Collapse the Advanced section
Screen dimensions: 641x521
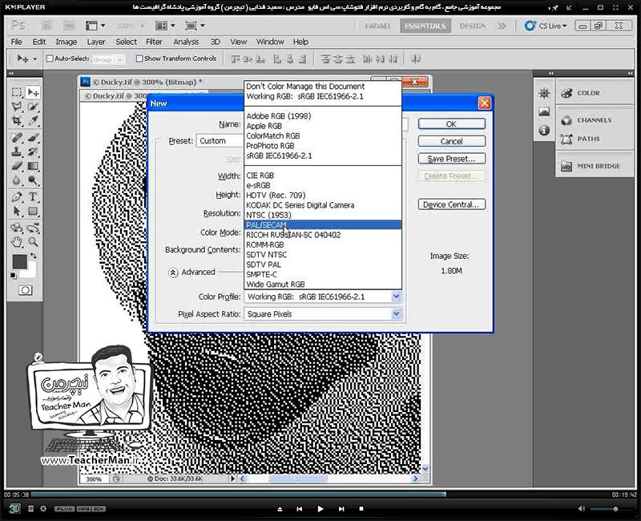click(173, 273)
